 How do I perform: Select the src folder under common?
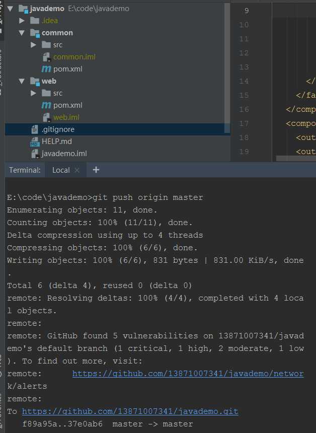pyautogui.click(x=58, y=45)
